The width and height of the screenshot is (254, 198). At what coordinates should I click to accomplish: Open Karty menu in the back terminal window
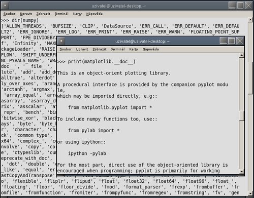[x=77, y=14]
